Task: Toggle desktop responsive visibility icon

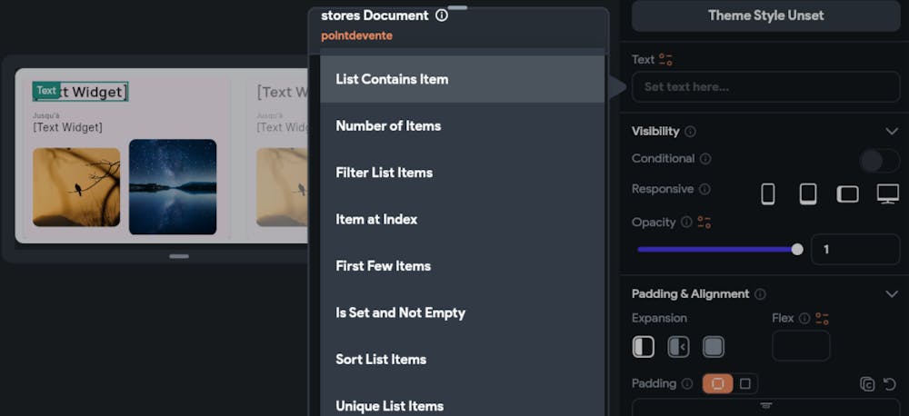Action: (x=887, y=193)
